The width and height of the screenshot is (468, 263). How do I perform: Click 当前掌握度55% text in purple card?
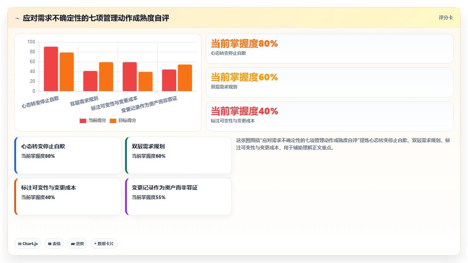(x=148, y=197)
